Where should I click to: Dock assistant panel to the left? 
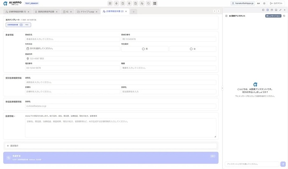pyautogui.click(x=263, y=10)
